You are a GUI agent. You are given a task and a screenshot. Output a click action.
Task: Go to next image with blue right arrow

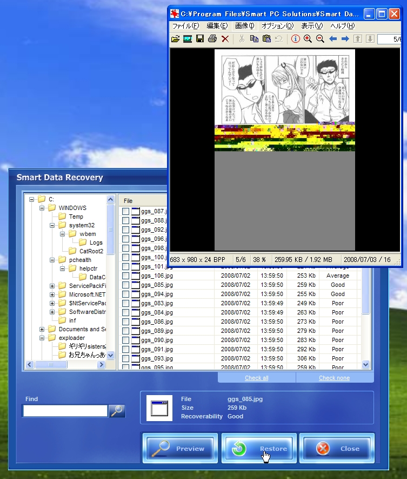click(x=345, y=39)
